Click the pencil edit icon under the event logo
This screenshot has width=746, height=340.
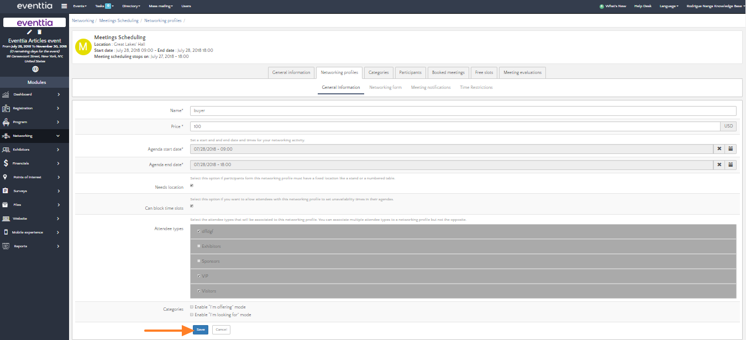click(30, 32)
